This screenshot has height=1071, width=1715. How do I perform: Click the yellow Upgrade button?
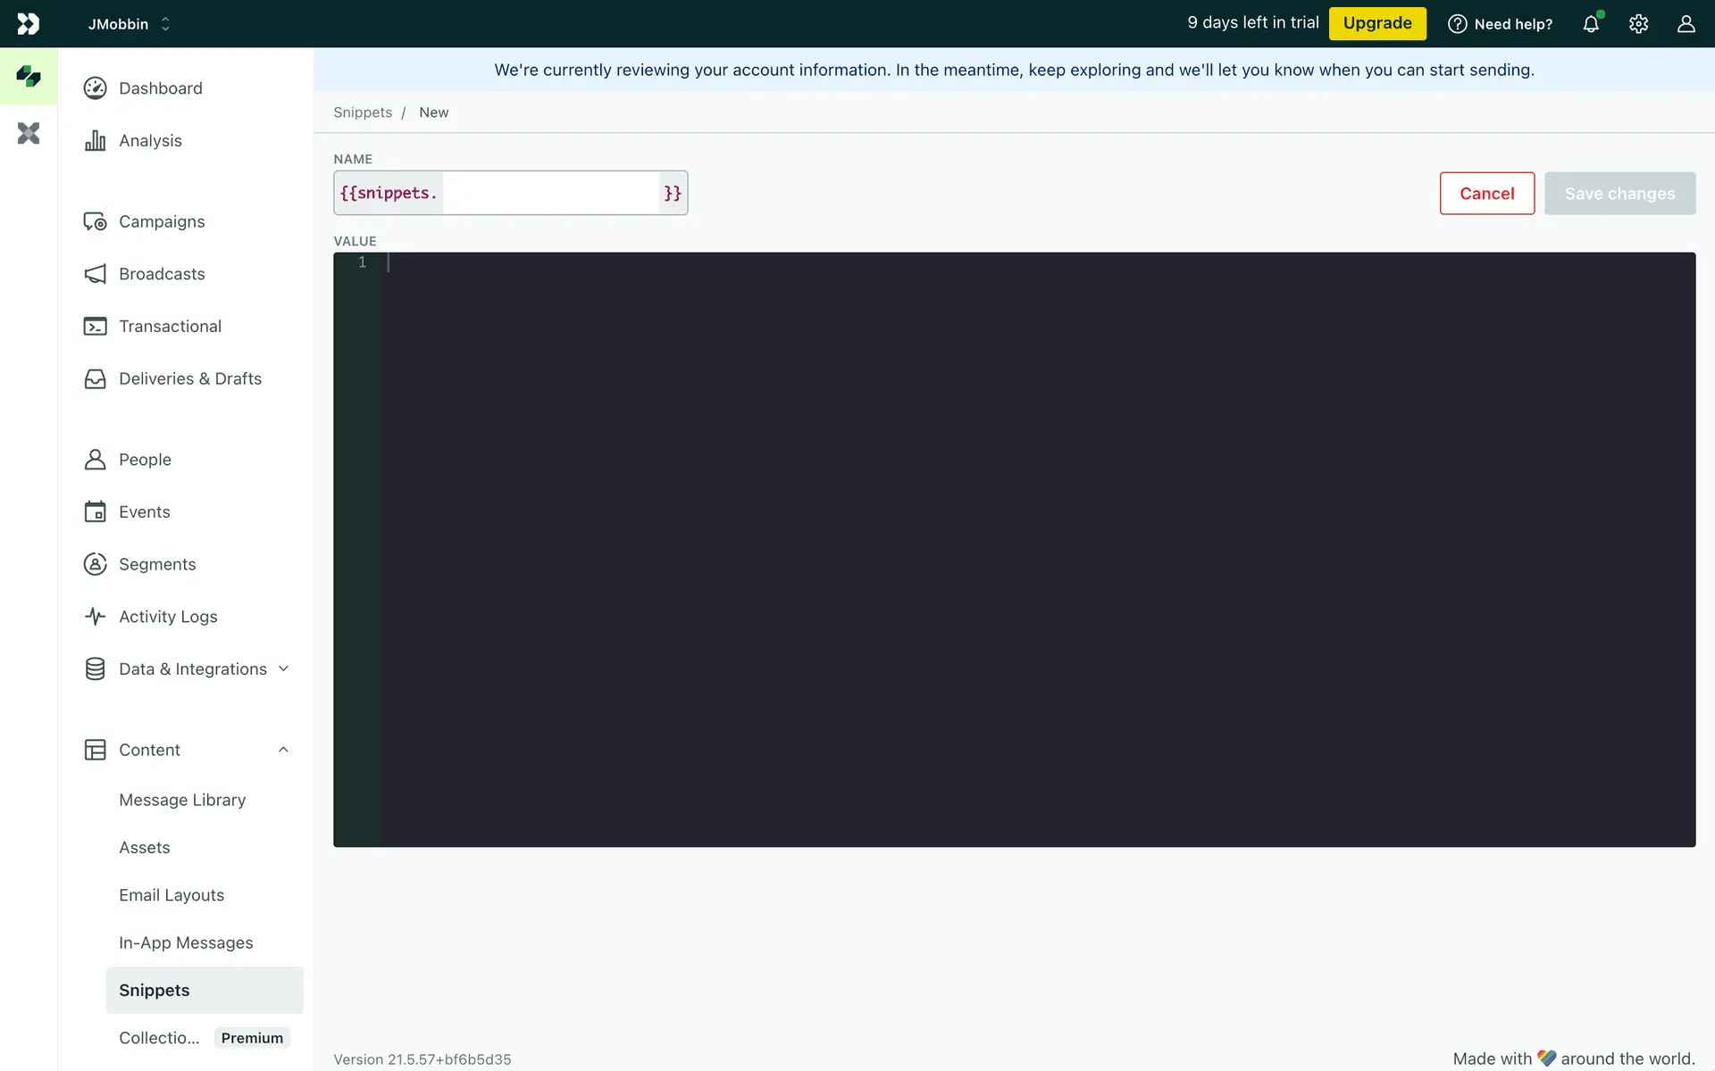1376,23
